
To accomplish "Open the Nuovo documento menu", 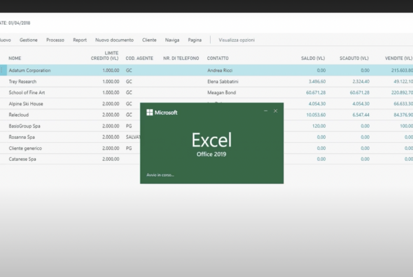I will (x=114, y=40).
